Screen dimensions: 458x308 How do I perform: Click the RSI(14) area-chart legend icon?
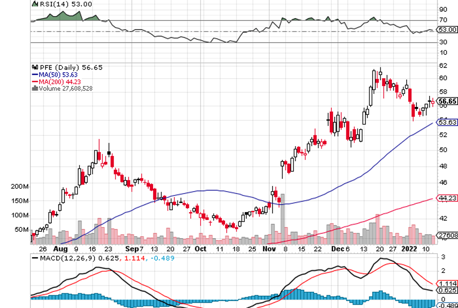click(34, 4)
